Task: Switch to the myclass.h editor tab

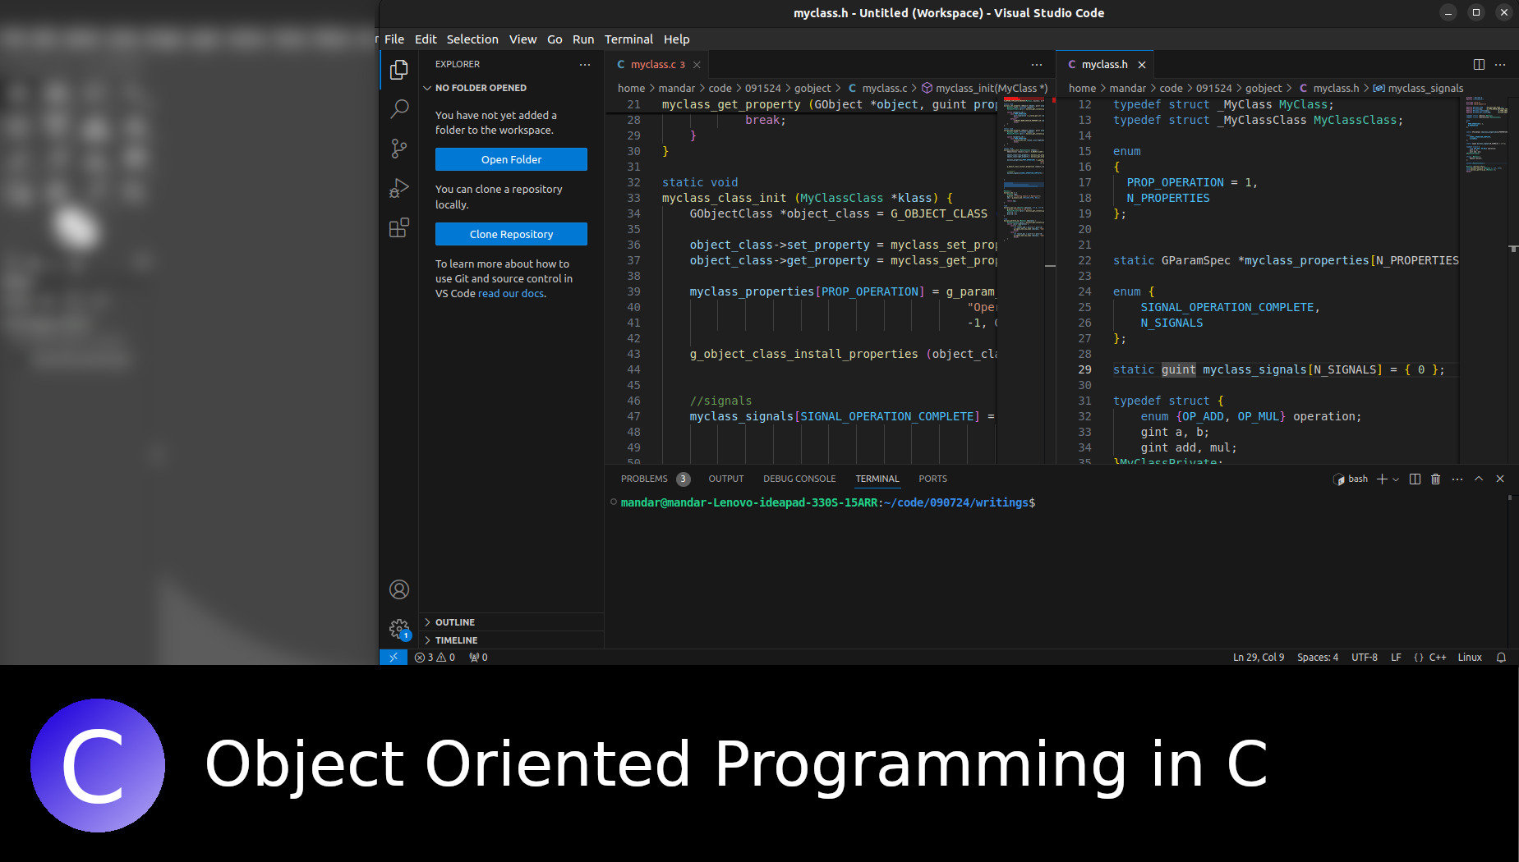Action: pos(1105,65)
